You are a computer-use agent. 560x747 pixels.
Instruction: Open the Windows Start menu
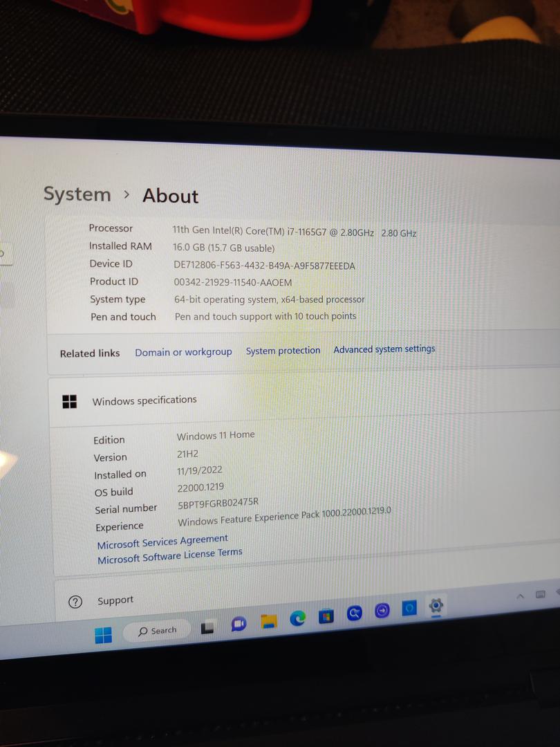click(x=103, y=634)
